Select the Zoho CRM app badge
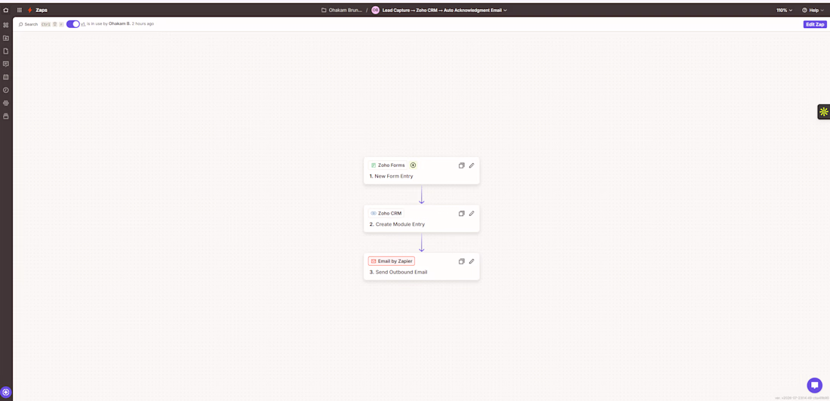The height and width of the screenshot is (401, 830). pyautogui.click(x=386, y=214)
